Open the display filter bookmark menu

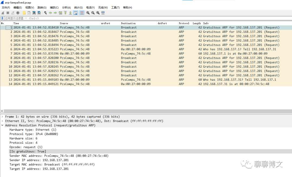(x=2, y=18)
